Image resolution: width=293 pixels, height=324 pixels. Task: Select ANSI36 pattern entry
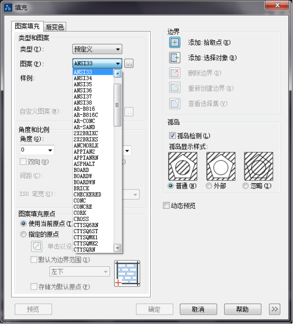coord(93,91)
